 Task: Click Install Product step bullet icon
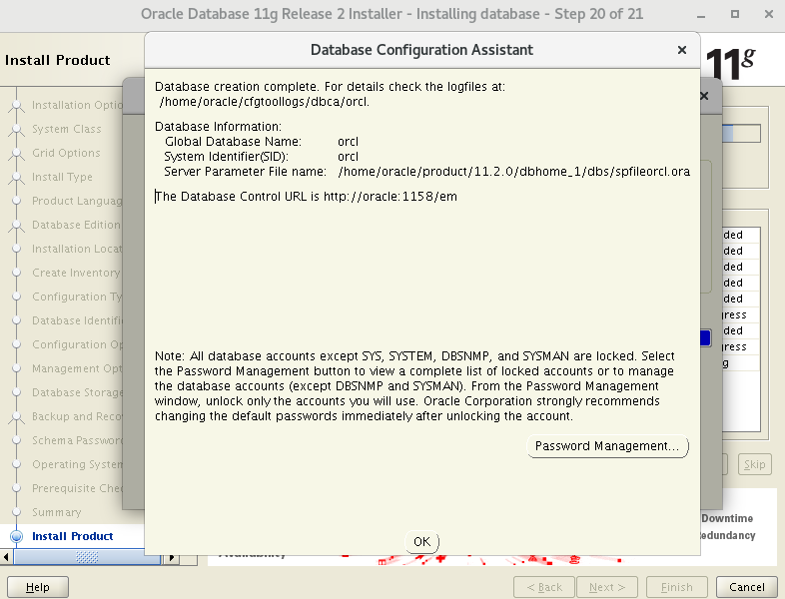click(x=17, y=536)
